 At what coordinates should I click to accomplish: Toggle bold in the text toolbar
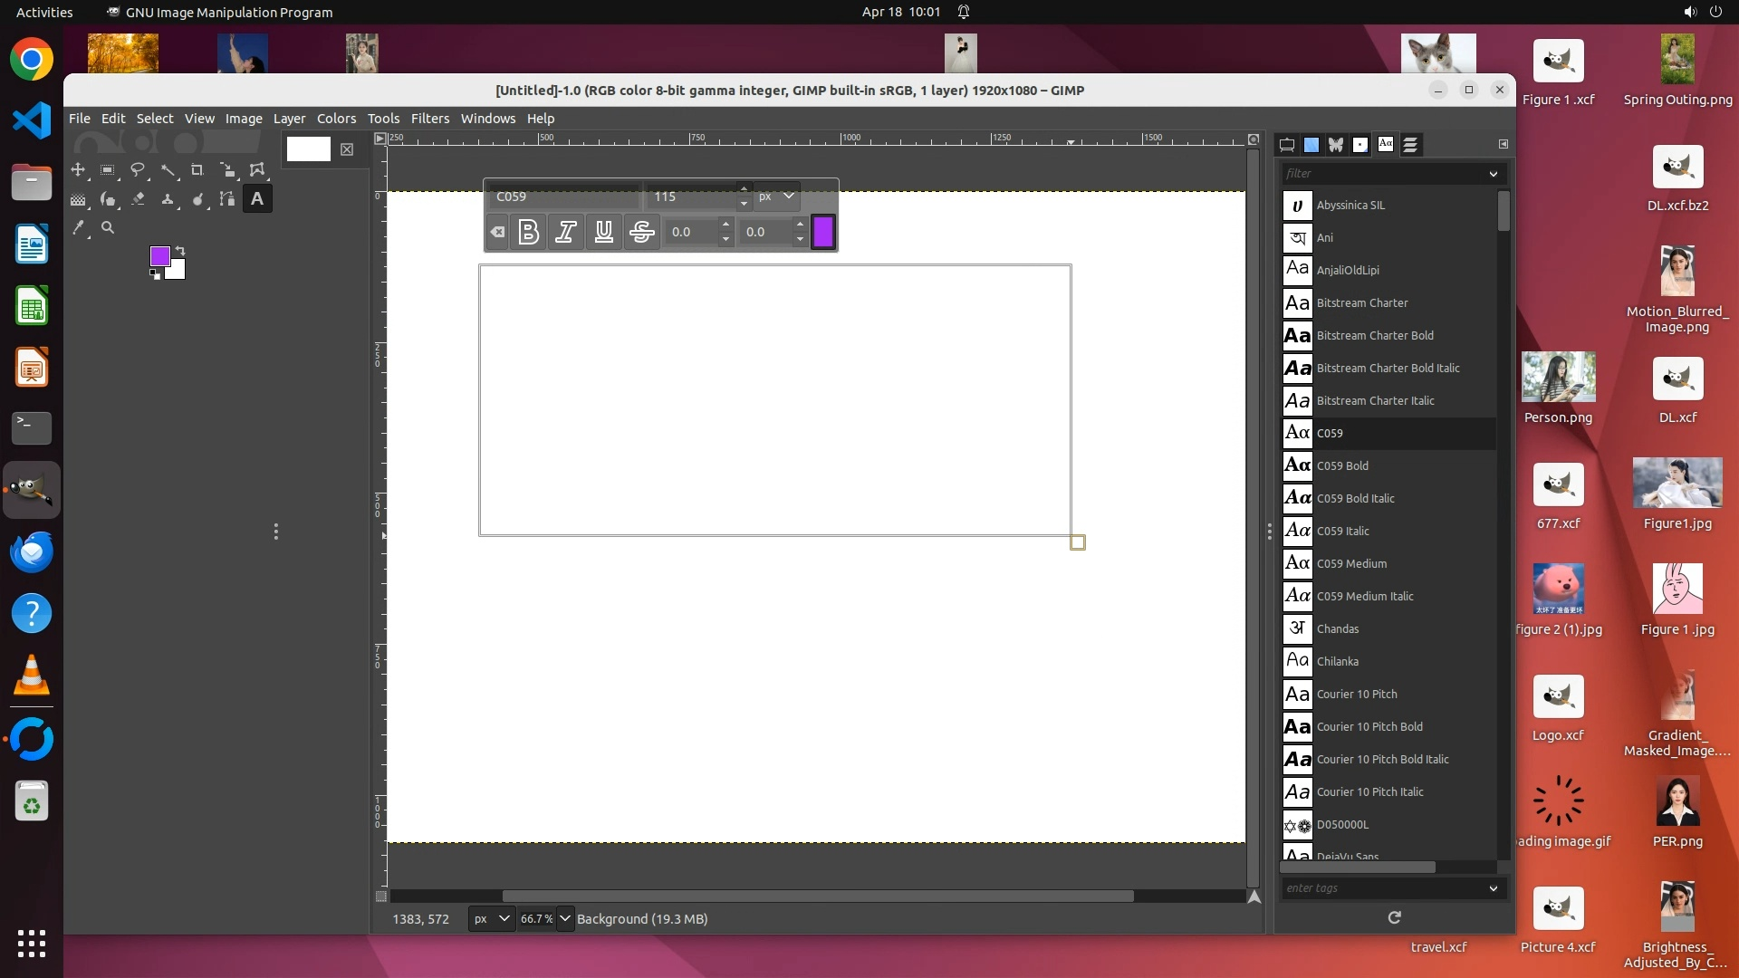coord(528,233)
